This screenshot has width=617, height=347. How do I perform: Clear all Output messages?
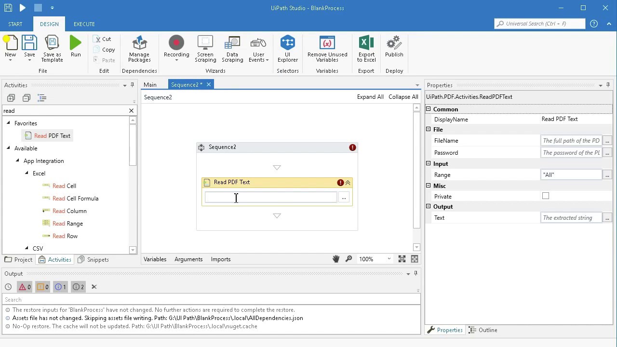pos(94,287)
